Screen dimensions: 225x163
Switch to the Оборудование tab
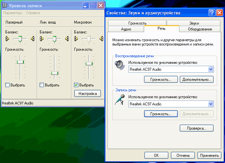point(200,29)
